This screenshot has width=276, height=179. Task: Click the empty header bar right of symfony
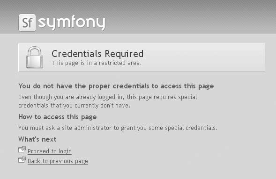click(x=190, y=17)
